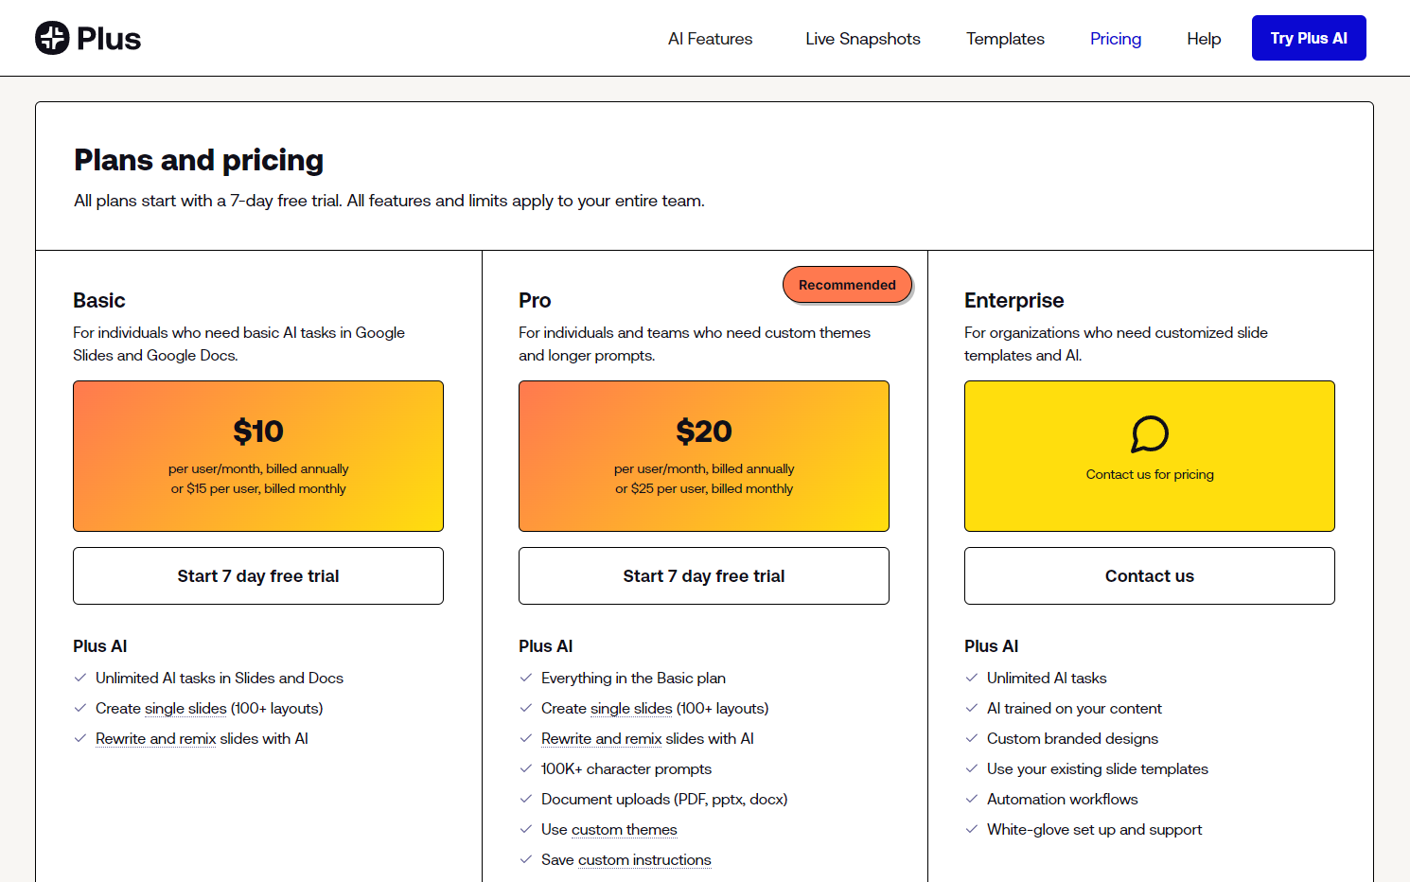Click 'Use your existing slide templates' text
The image size is (1410, 882).
[1098, 768]
